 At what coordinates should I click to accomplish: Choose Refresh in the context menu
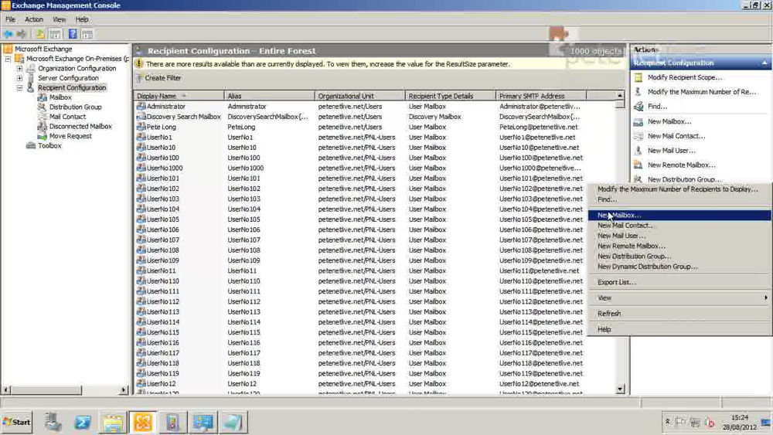tap(679, 314)
